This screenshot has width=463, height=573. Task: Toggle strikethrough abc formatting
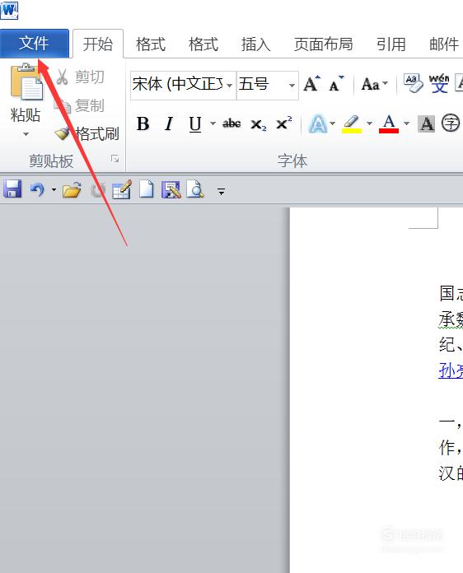click(231, 123)
